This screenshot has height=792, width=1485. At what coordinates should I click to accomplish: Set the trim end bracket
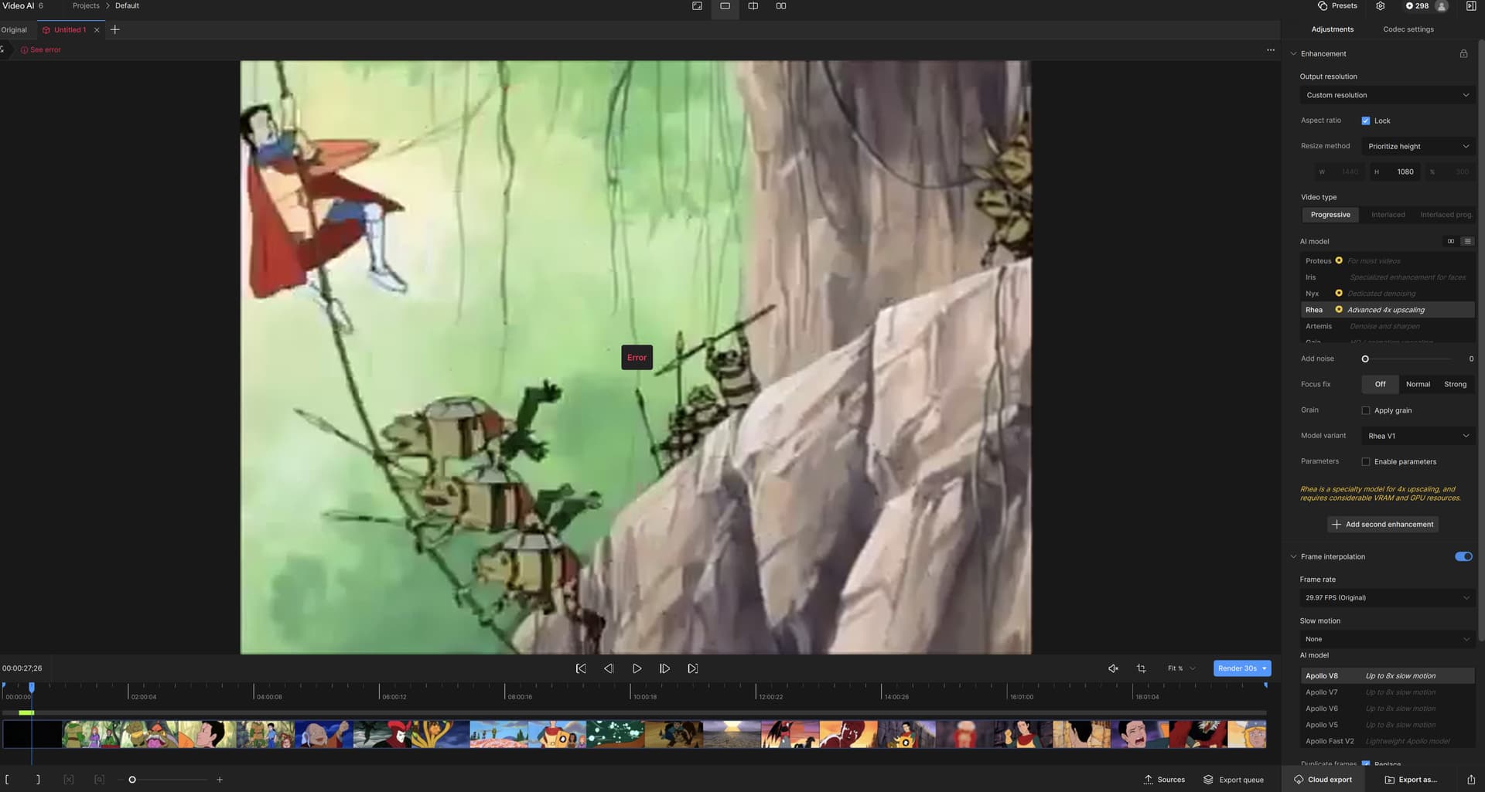(x=38, y=780)
